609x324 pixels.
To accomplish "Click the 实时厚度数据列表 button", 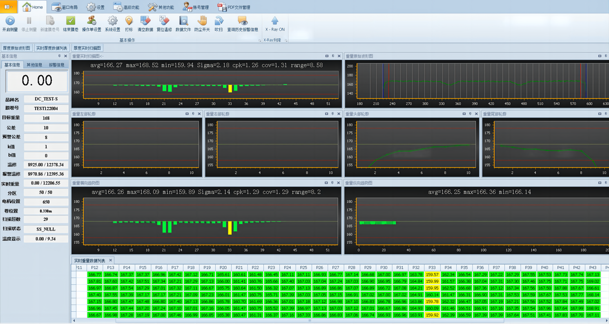I will coord(52,48).
